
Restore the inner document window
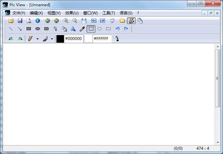(x=211, y=13)
